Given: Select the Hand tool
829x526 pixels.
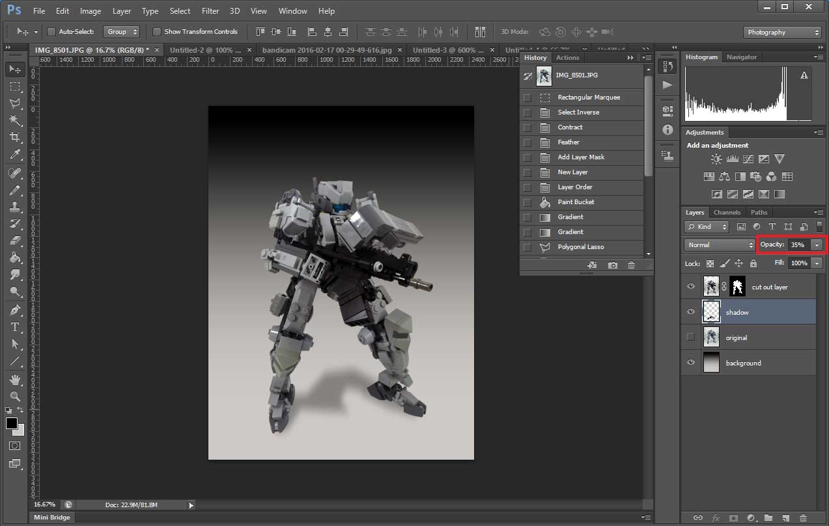Looking at the screenshot, I should [x=15, y=379].
